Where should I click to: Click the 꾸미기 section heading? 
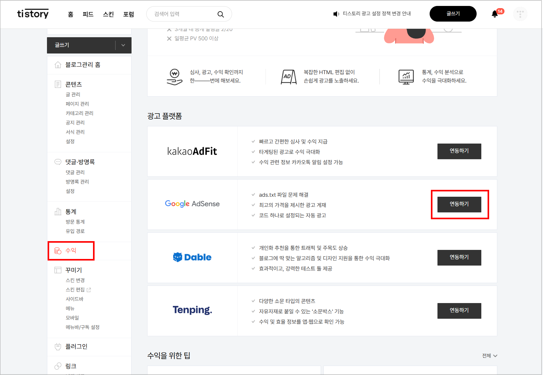point(74,270)
